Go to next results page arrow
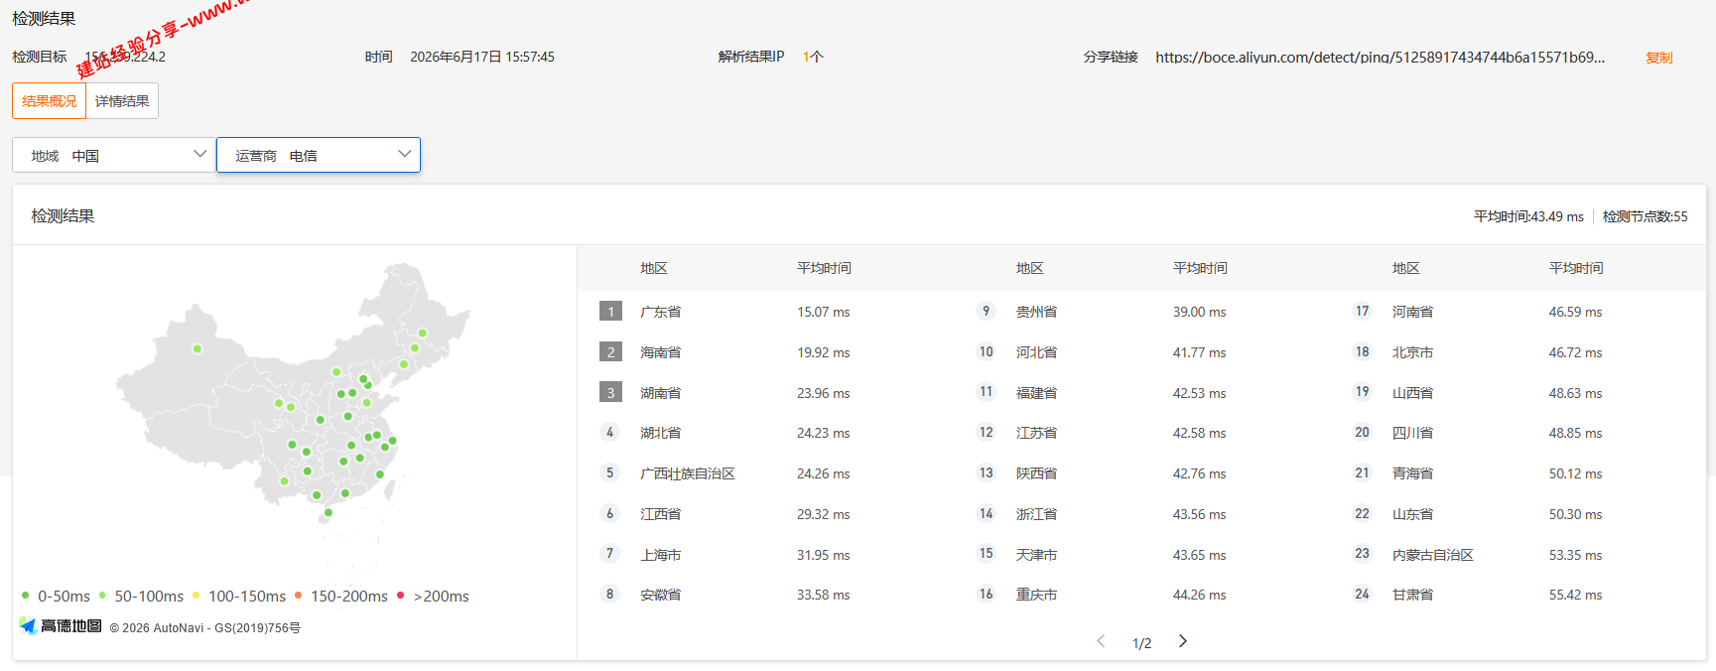The image size is (1716, 671). (1182, 641)
